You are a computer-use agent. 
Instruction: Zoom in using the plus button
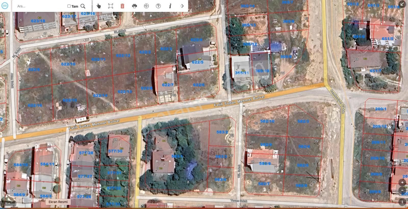pyautogui.click(x=402, y=182)
